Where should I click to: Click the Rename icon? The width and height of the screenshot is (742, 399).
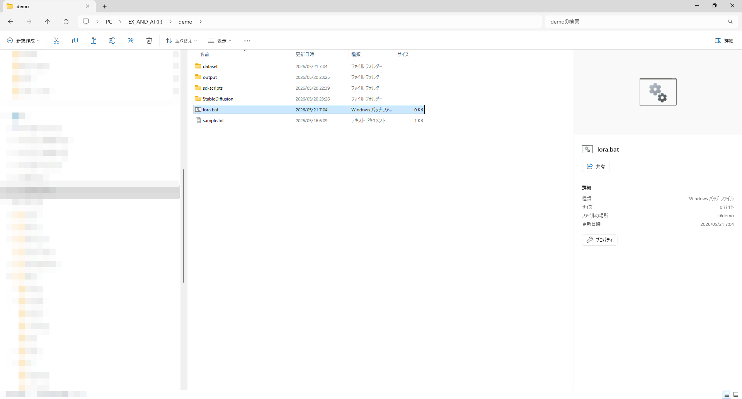(112, 41)
